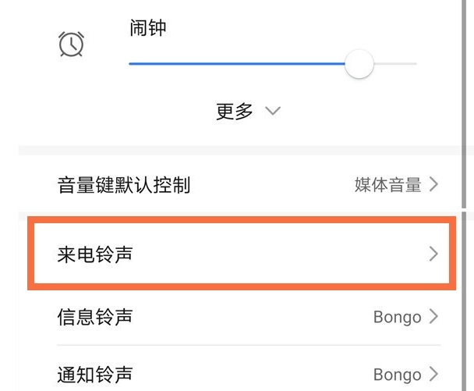This screenshot has height=391, width=474.
Task: Open the 信息铃声 message tone setting
Action: point(95,317)
